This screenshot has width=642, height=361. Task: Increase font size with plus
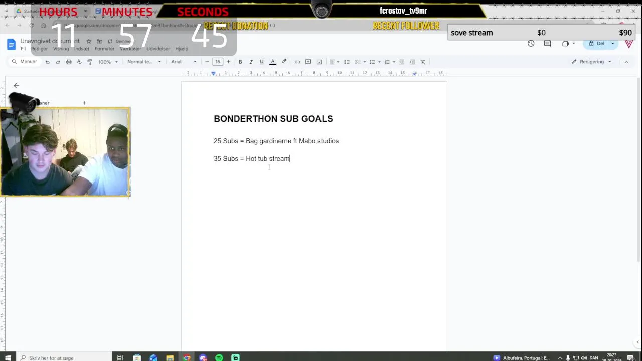pos(228,62)
